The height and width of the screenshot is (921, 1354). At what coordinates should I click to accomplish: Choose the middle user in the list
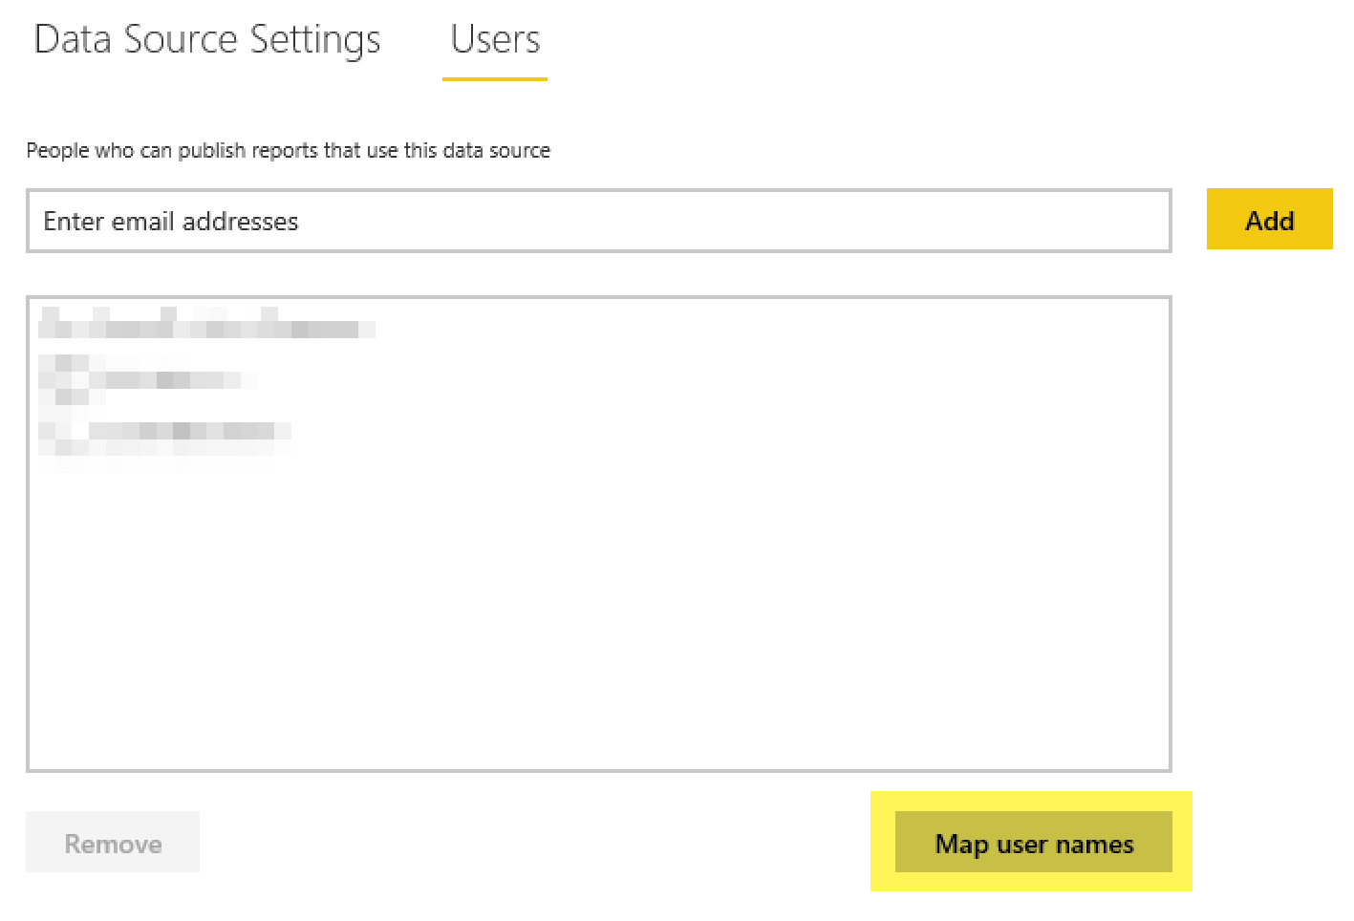(x=143, y=378)
